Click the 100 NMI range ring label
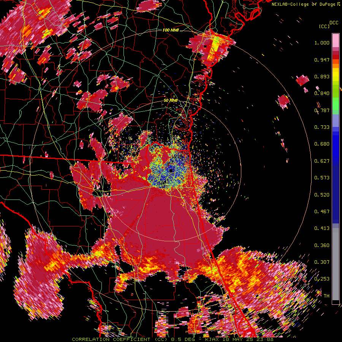342x342 pixels. (171, 30)
